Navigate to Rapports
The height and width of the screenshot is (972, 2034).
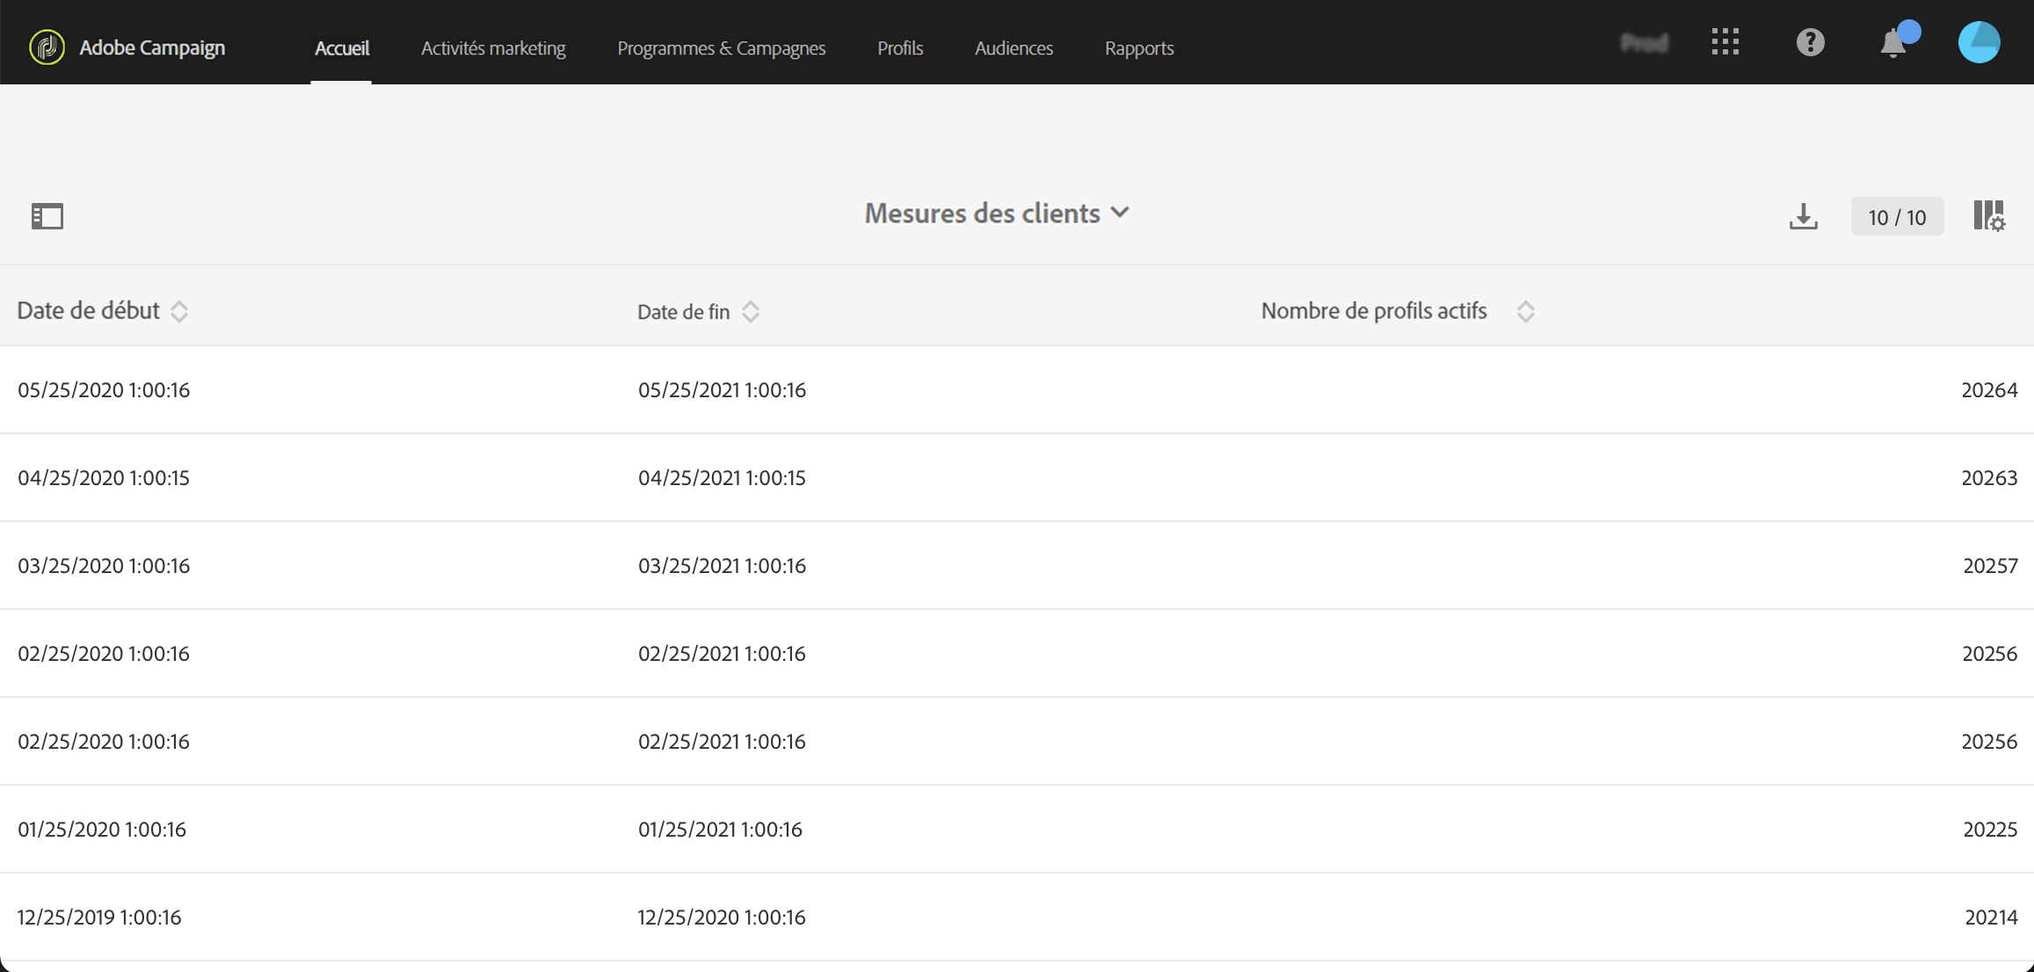tap(1139, 48)
